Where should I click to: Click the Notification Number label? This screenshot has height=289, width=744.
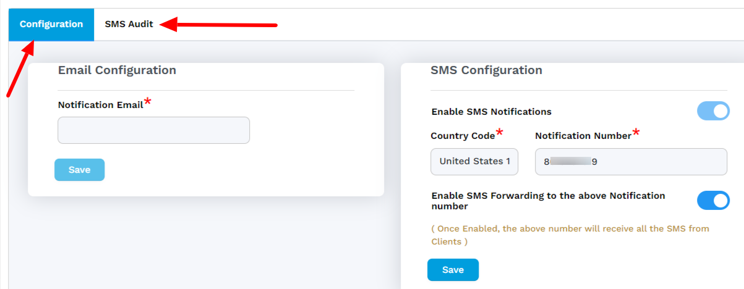583,136
